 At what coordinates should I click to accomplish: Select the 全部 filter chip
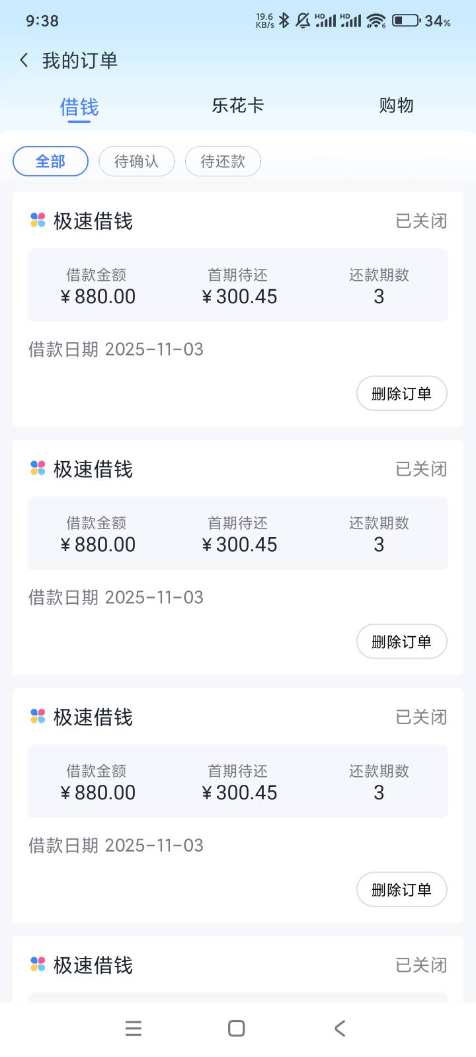coord(51,161)
